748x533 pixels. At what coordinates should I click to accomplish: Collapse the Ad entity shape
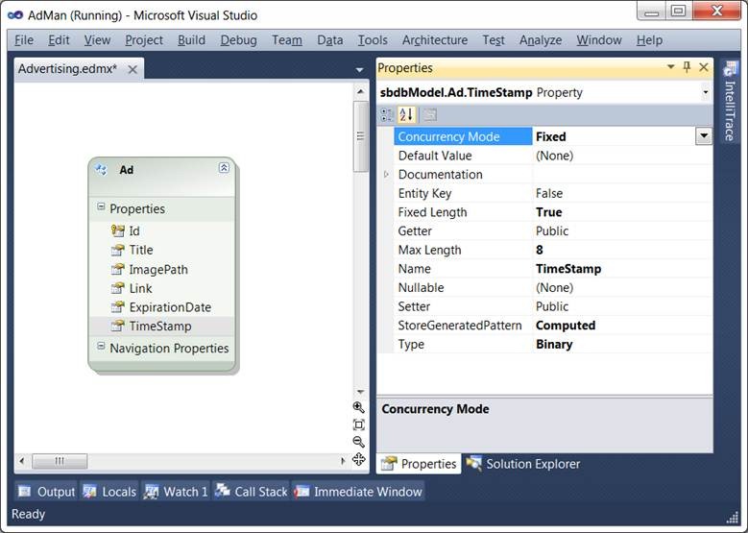tap(224, 167)
